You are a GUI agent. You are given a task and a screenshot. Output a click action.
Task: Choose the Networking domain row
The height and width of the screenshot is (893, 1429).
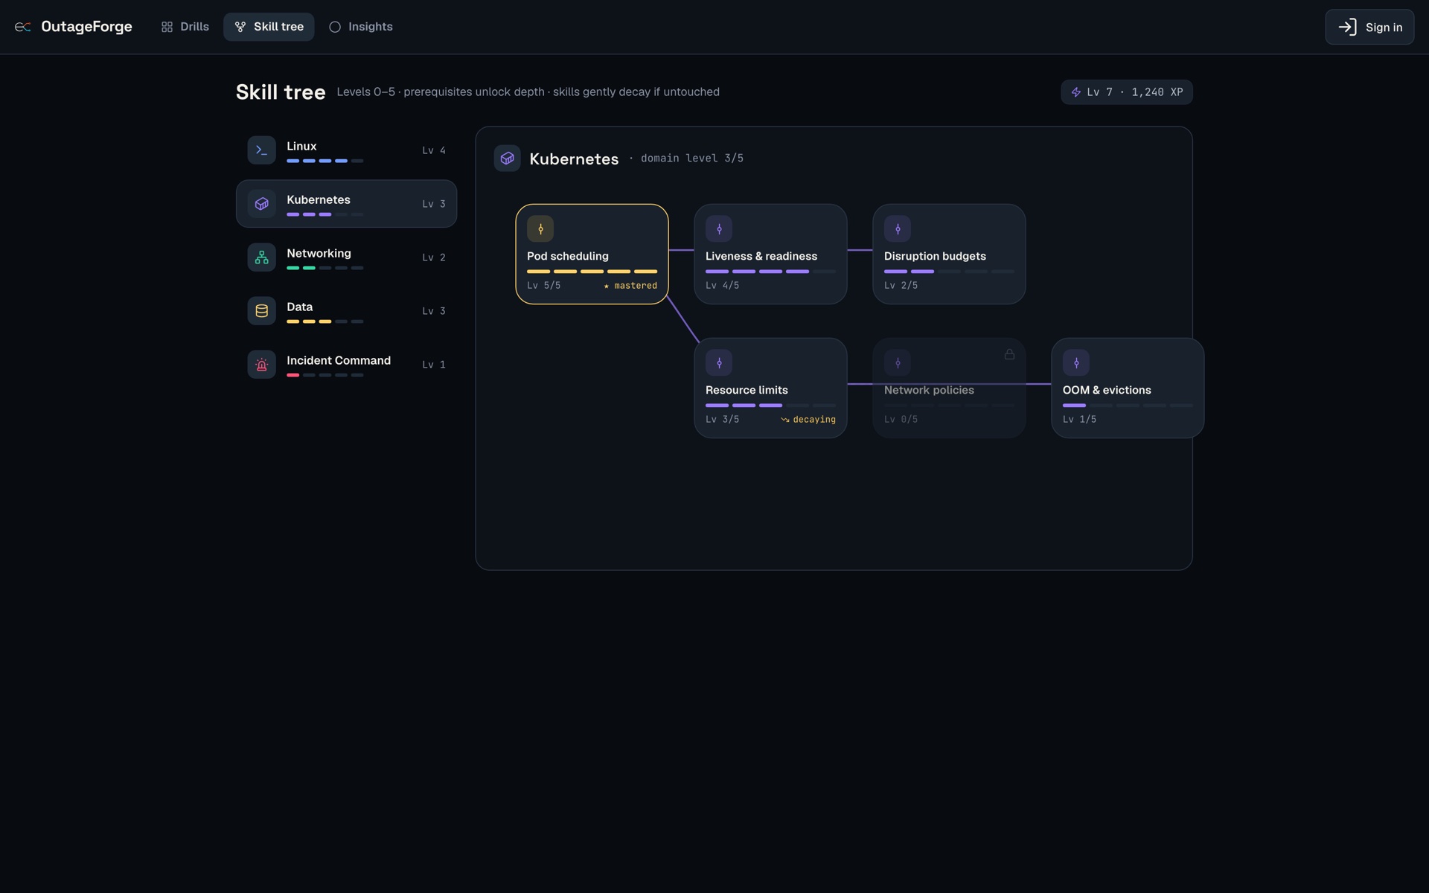pos(346,257)
